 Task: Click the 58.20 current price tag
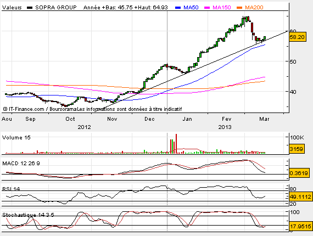coord(297,37)
